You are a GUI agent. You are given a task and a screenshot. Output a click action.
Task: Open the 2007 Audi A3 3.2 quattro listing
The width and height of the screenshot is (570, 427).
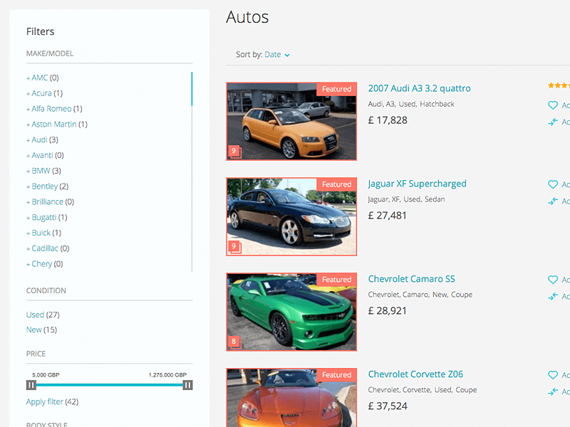419,88
